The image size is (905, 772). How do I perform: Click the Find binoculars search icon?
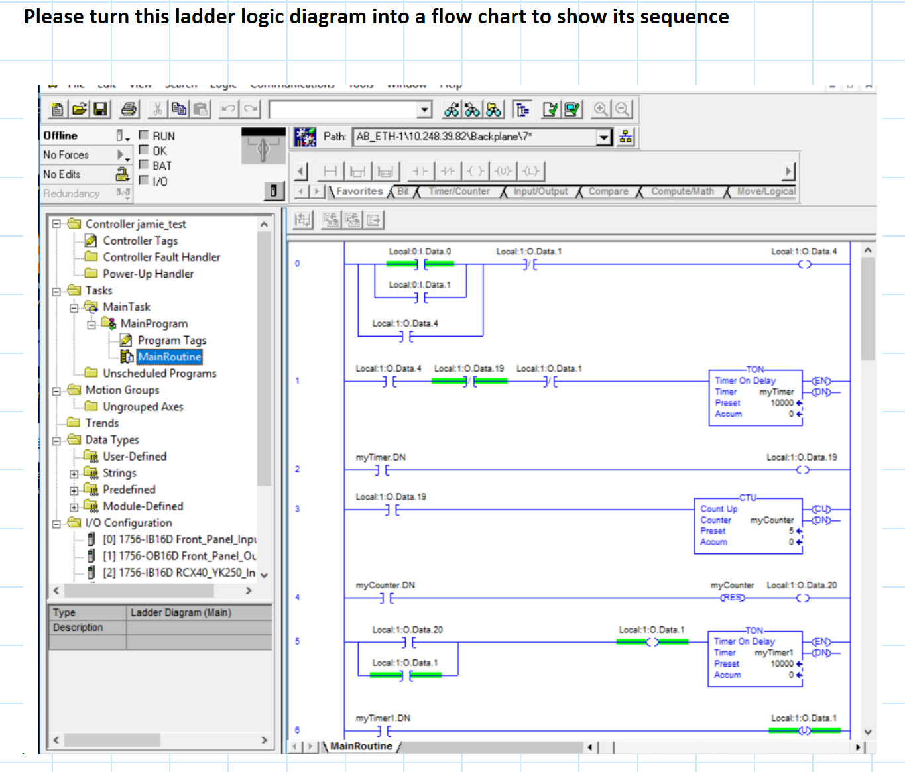click(x=450, y=109)
